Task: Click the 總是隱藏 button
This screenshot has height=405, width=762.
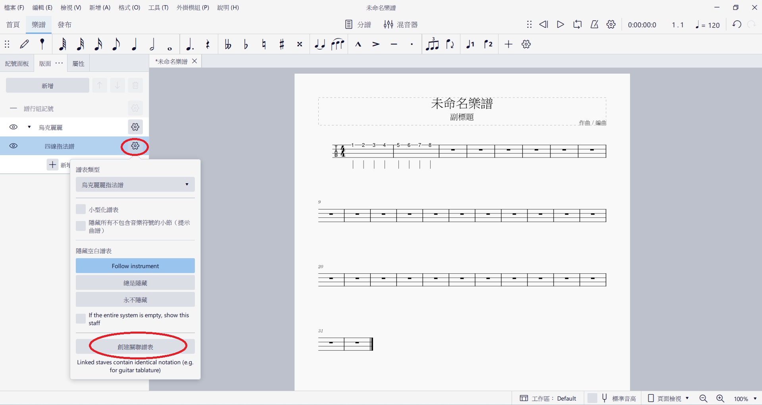Action: [135, 283]
